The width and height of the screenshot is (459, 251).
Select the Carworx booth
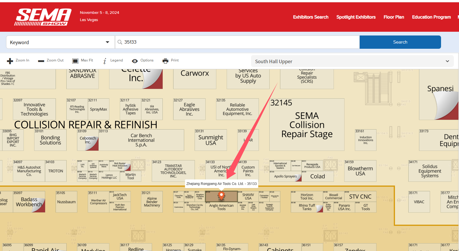[195, 78]
